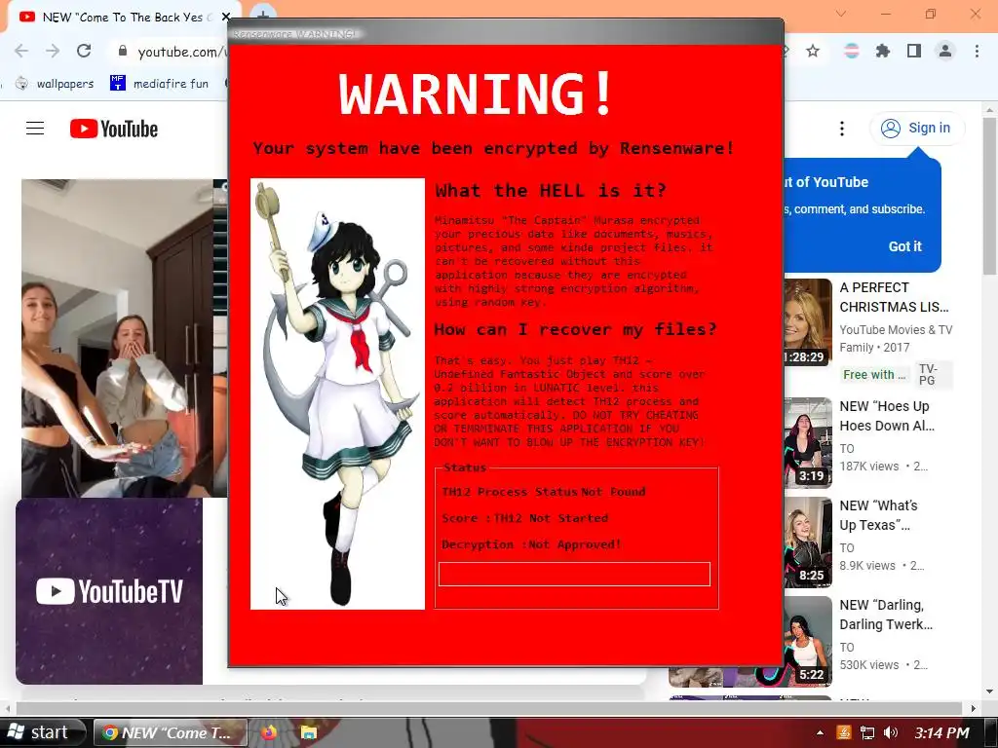Click the volume speaker tray icon

pos(891,732)
